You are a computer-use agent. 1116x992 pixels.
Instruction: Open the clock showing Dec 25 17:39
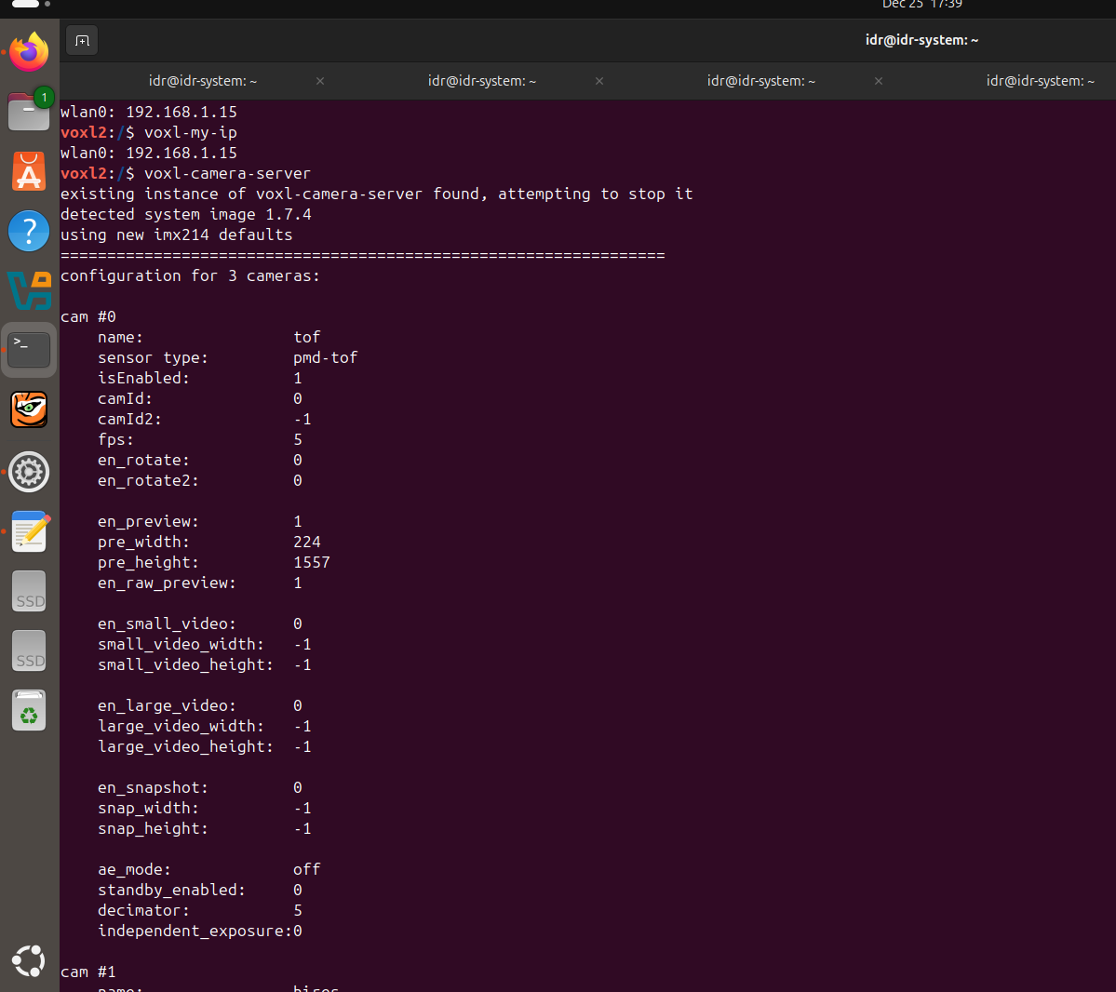pos(921,5)
